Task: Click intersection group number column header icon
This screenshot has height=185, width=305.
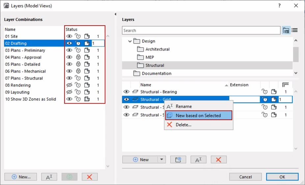Action: 285,85
